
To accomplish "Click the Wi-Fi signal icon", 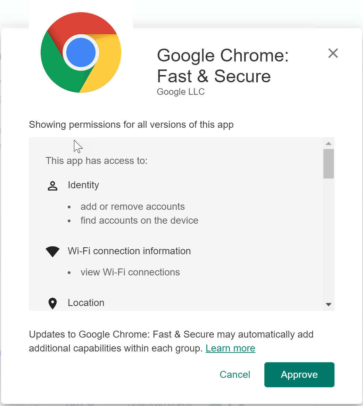I will click(52, 251).
